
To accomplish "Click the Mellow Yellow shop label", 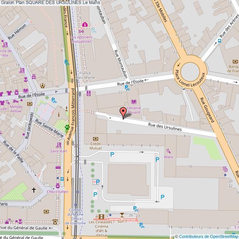I will tap(16, 108).
